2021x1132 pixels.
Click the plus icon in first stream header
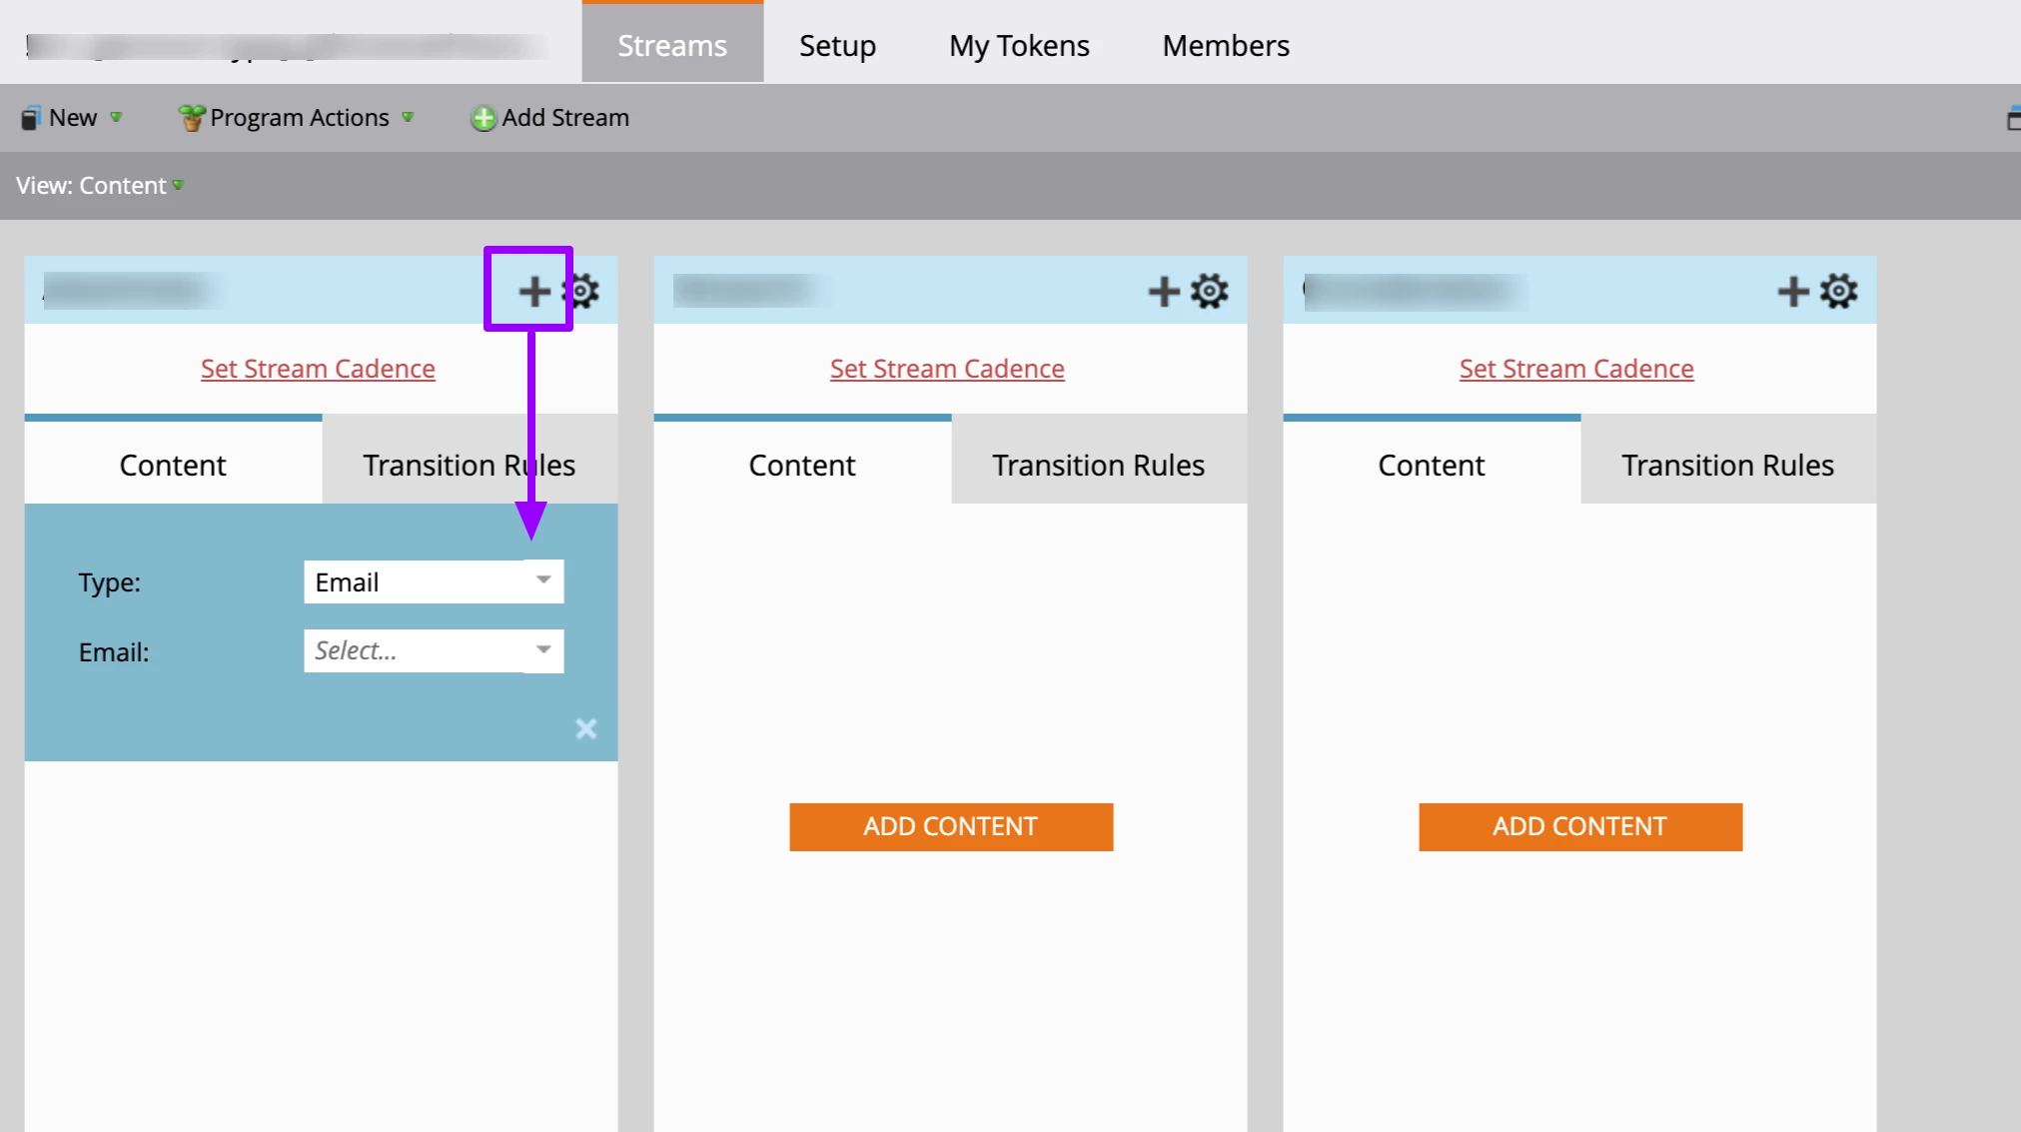coord(533,291)
